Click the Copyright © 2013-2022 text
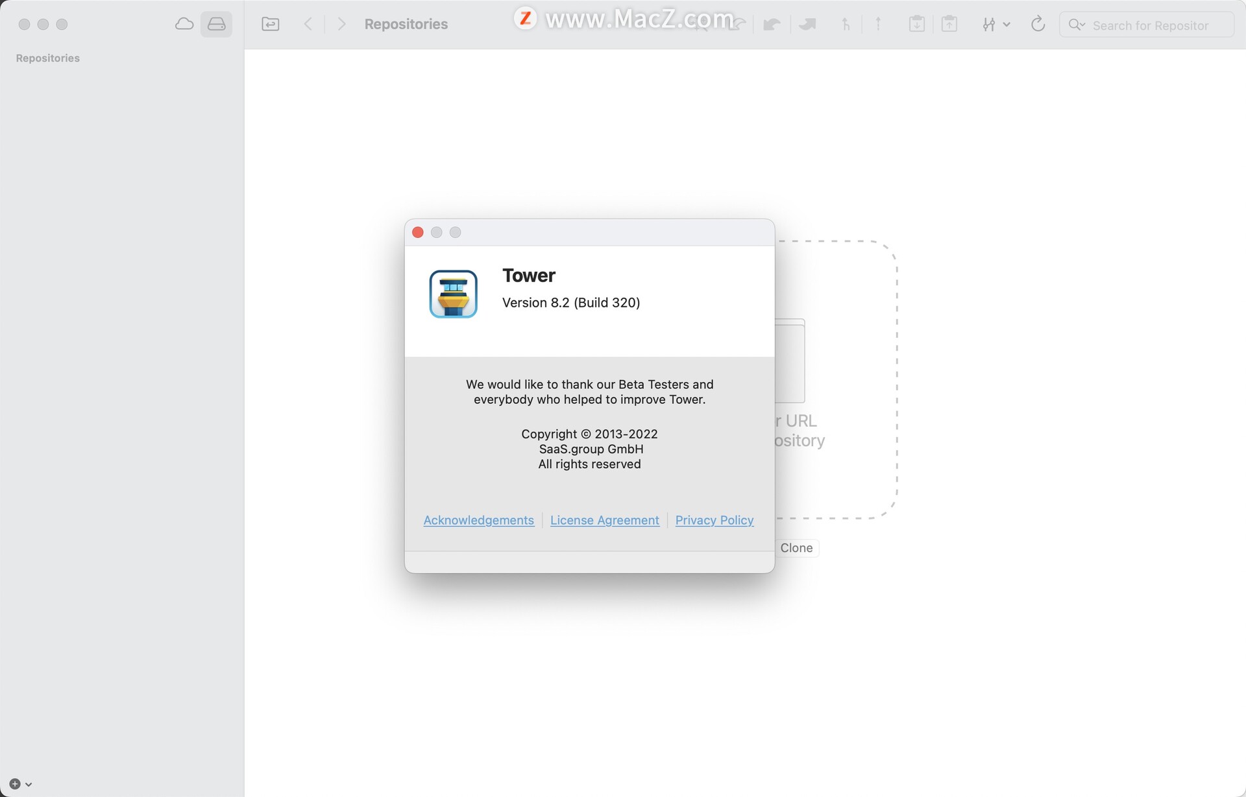This screenshot has width=1246, height=797. [x=589, y=434]
